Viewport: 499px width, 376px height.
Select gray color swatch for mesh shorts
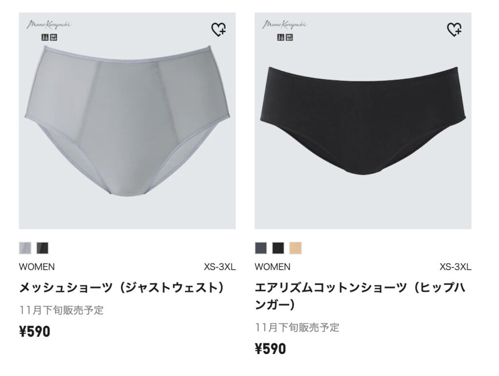[25, 248]
